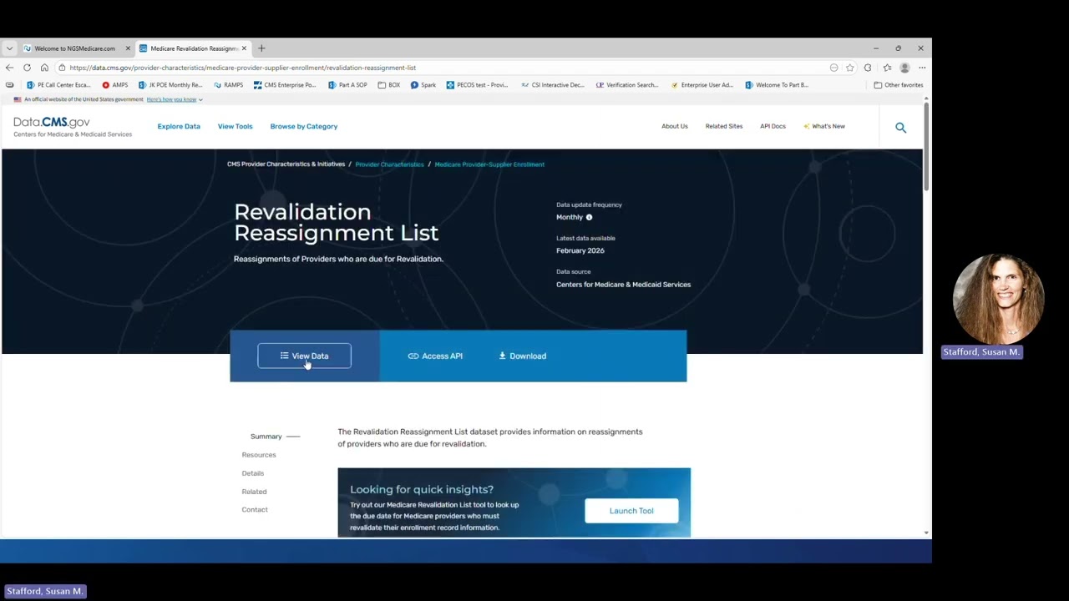The image size is (1069, 601).
Task: Jump to the Summary section
Action: [x=266, y=437]
